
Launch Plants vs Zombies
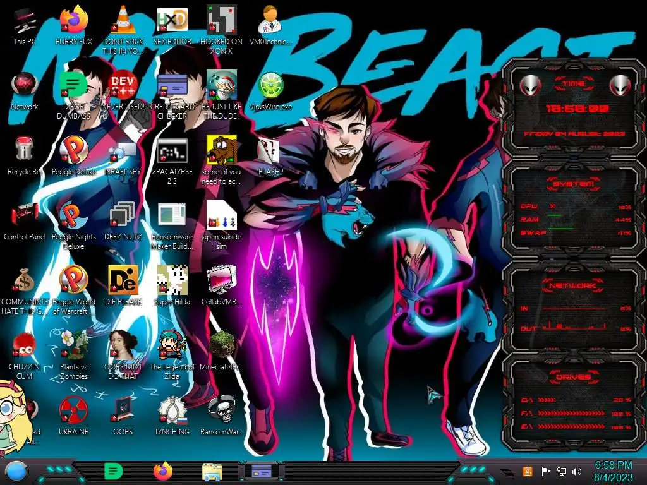74,355
